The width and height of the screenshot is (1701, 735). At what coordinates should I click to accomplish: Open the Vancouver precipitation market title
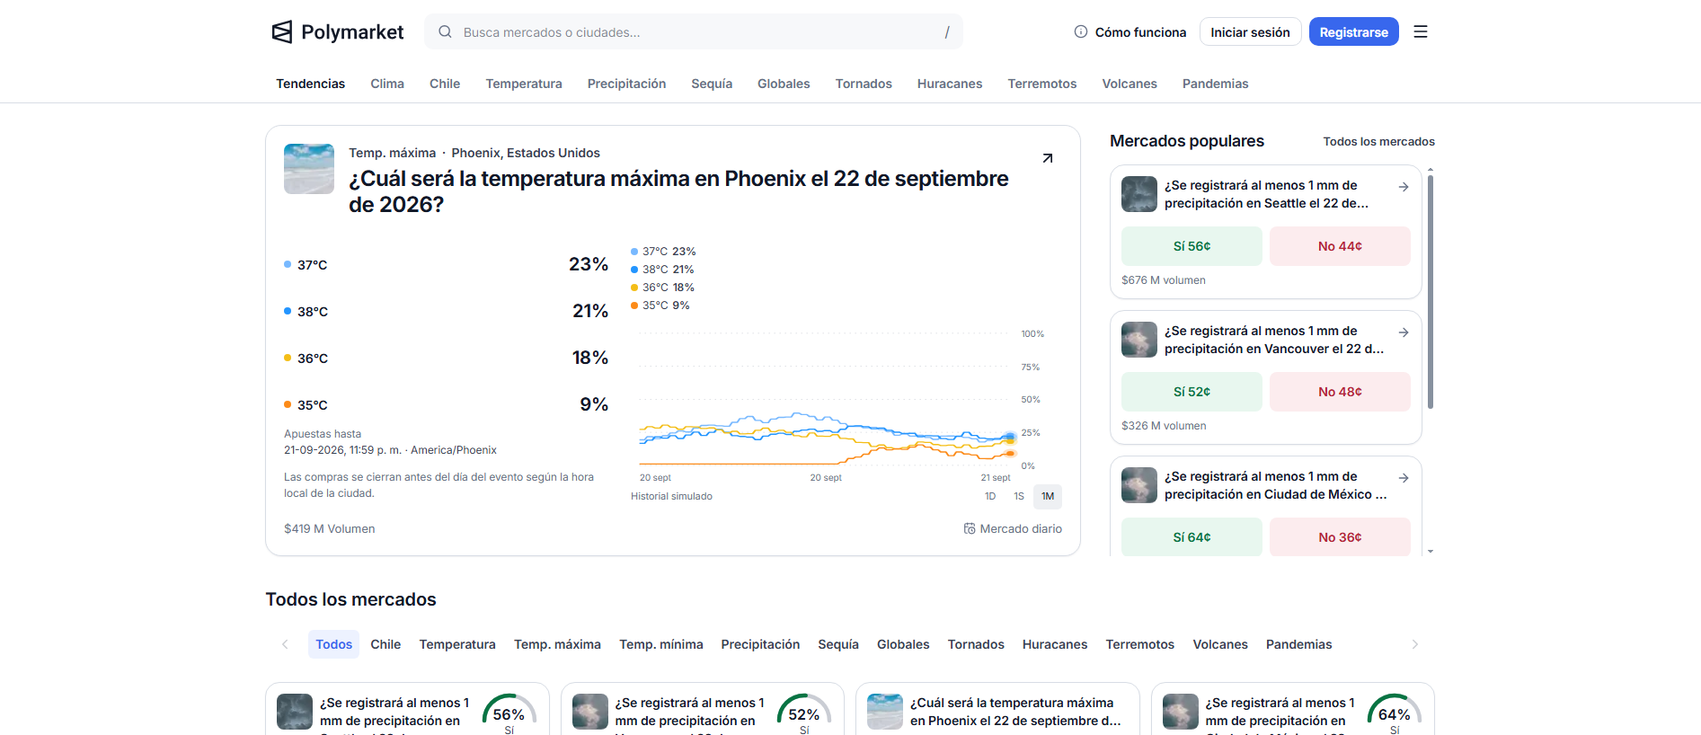1274,340
